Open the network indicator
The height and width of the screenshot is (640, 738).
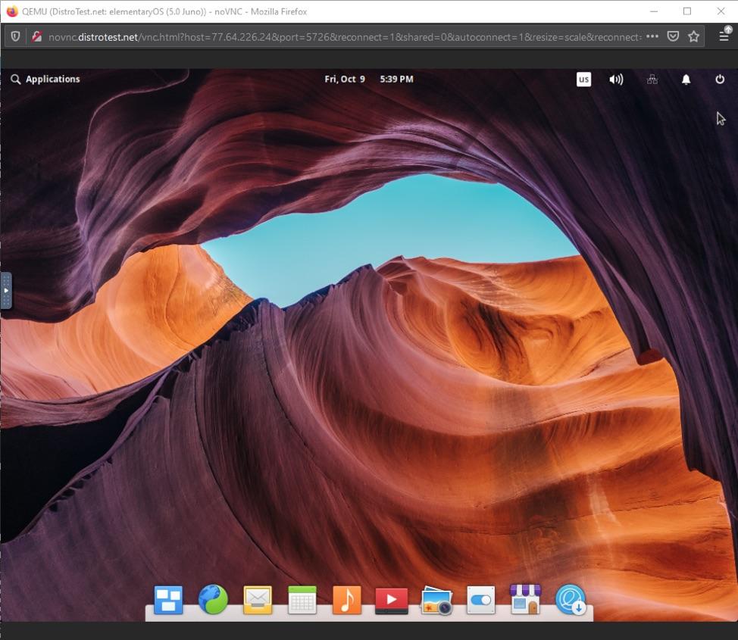652,79
